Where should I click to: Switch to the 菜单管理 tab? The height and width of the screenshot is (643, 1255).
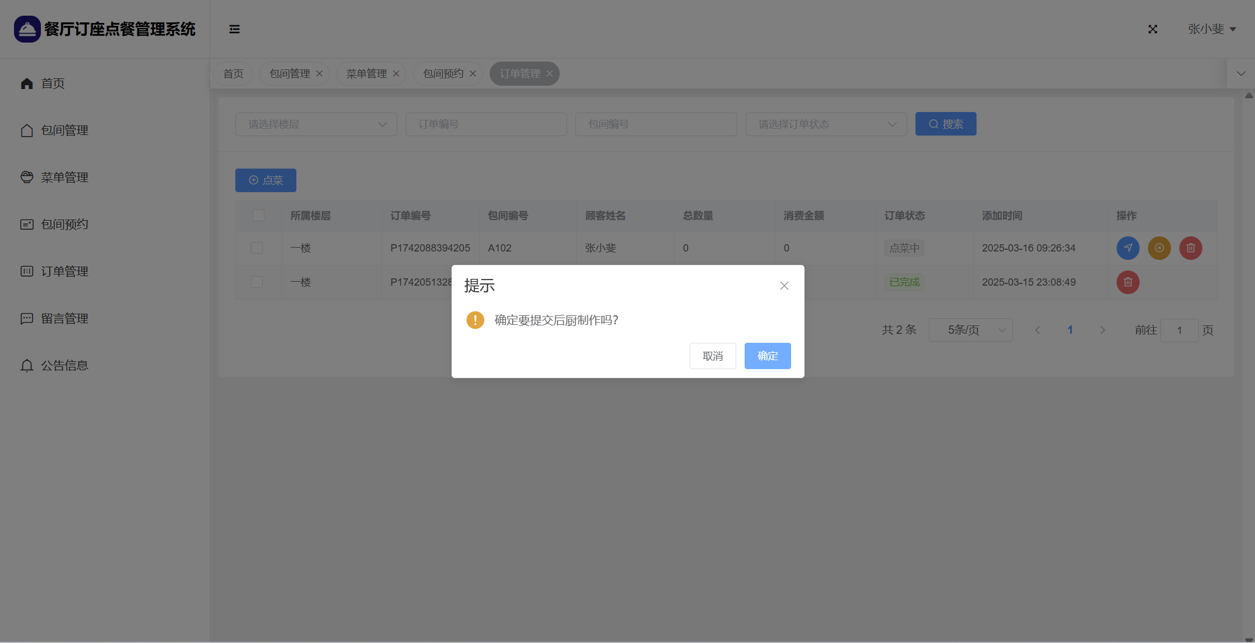(366, 73)
